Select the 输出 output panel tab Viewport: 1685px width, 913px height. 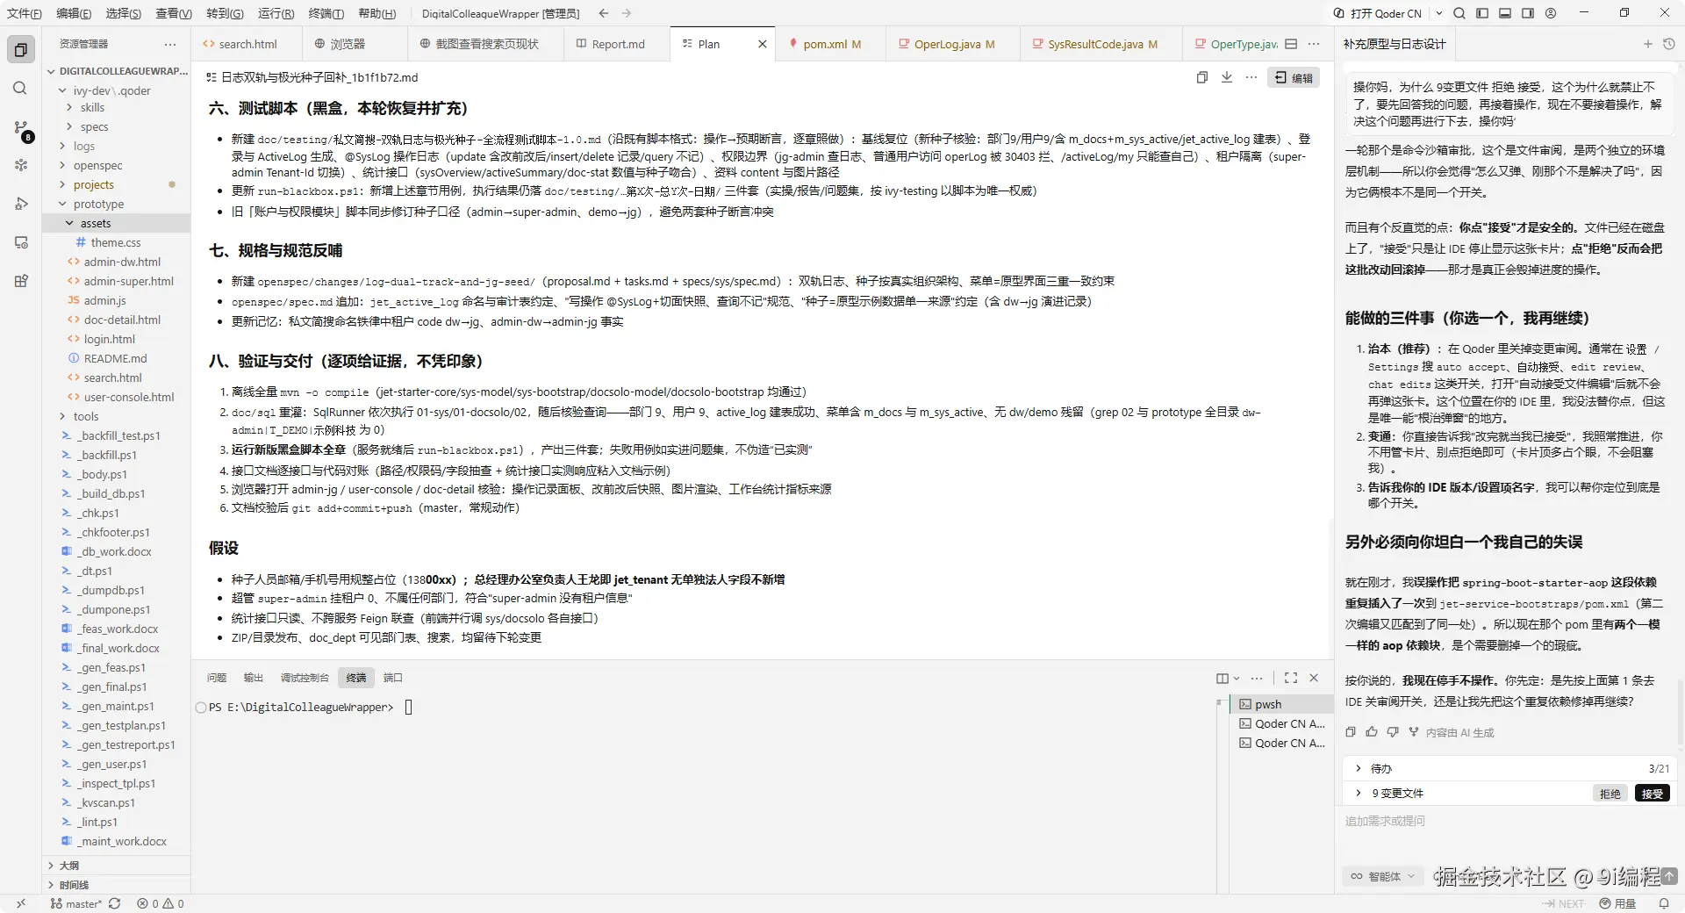254,678
